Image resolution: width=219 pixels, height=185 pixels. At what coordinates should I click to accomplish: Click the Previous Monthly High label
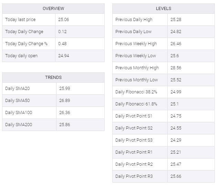(137, 68)
